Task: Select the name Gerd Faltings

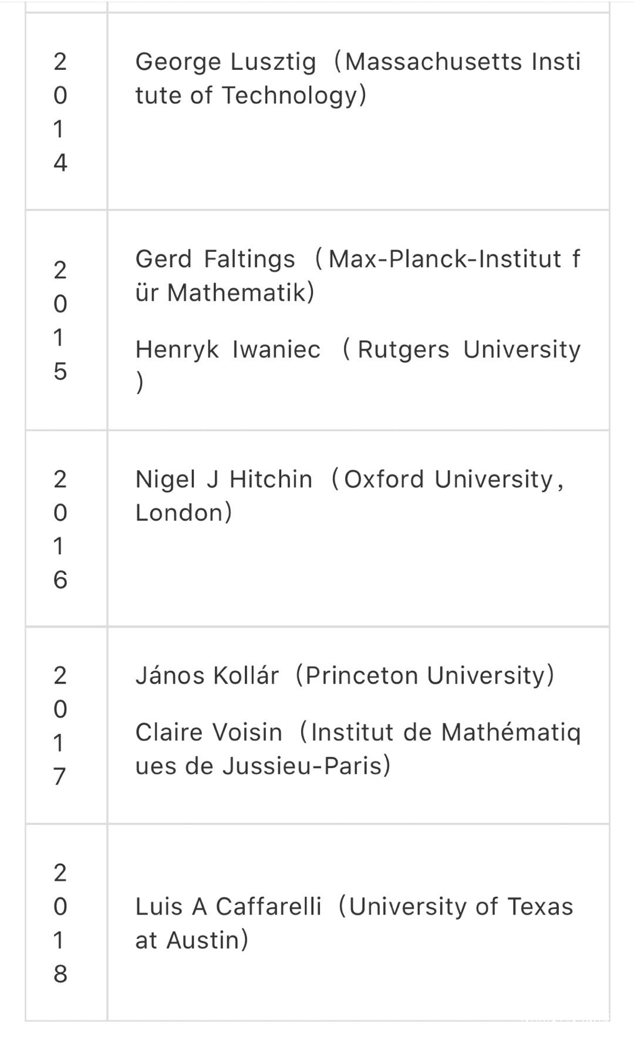Action: tap(215, 260)
